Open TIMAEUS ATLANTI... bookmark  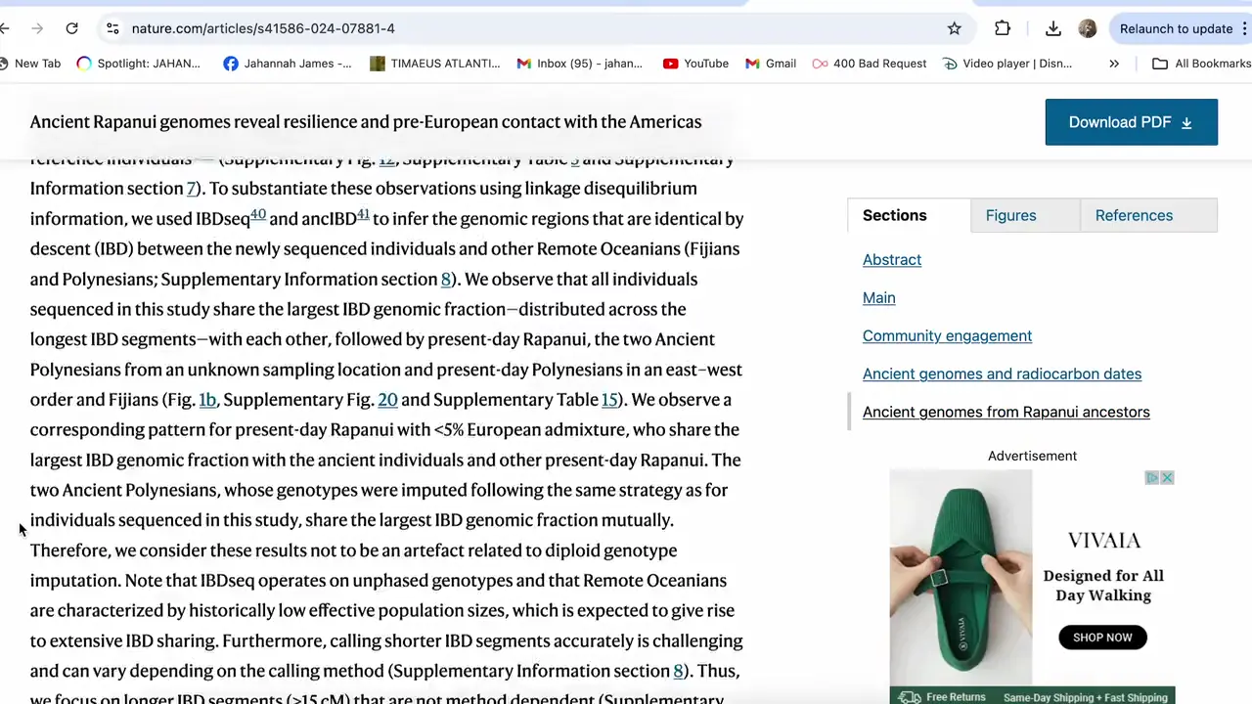435,64
